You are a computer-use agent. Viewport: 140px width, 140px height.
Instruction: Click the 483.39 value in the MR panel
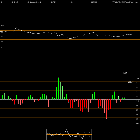click(130, 82)
